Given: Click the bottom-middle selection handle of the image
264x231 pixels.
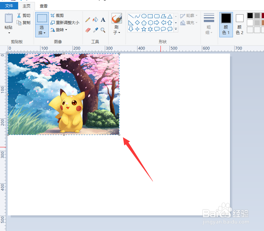Looking at the screenshot, I should tap(64, 135).
